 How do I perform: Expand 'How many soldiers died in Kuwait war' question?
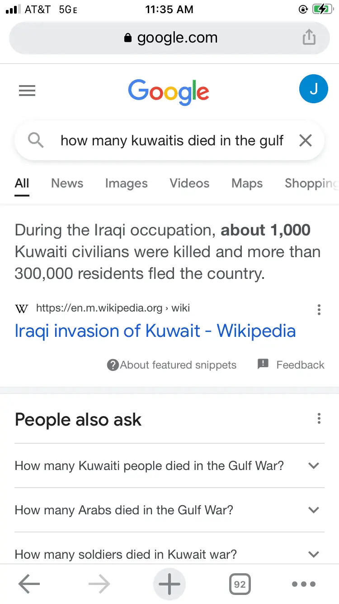tap(313, 554)
